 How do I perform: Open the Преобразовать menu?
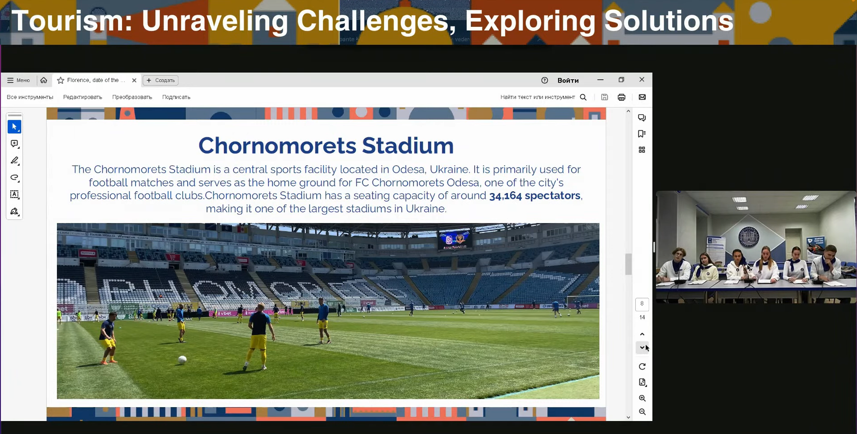click(132, 97)
